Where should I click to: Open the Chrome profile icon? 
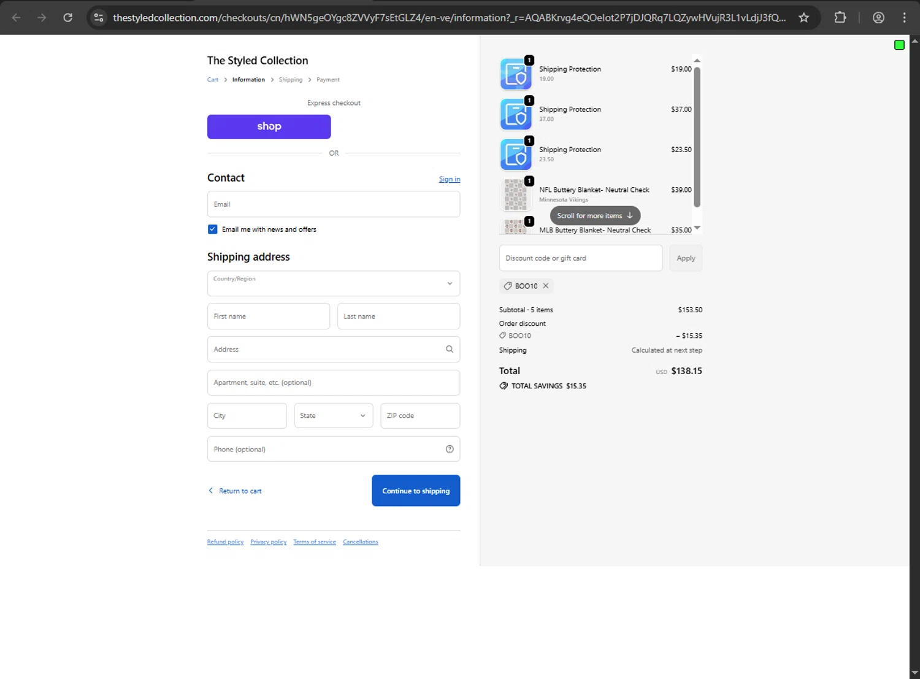tap(878, 18)
